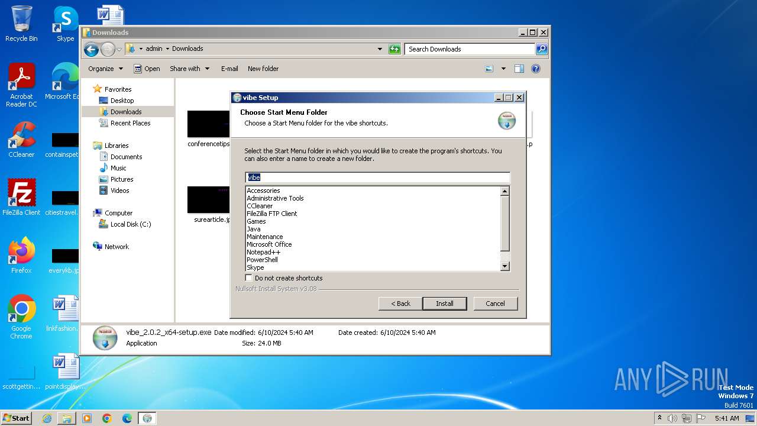Click the search magnifier in Downloads
This screenshot has height=426, width=757.
point(541,49)
